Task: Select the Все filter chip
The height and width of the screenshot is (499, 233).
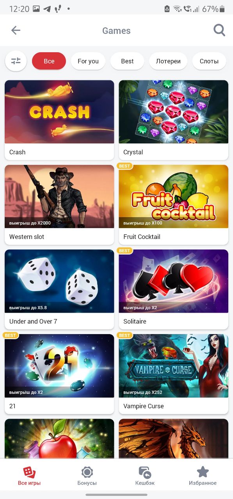Action: 49,61
